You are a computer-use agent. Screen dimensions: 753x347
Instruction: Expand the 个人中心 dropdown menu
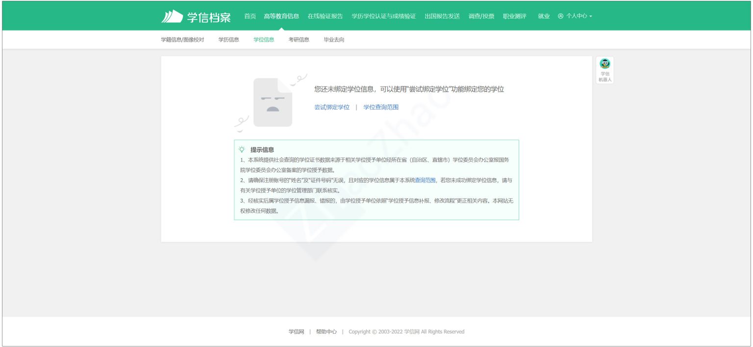(x=576, y=16)
